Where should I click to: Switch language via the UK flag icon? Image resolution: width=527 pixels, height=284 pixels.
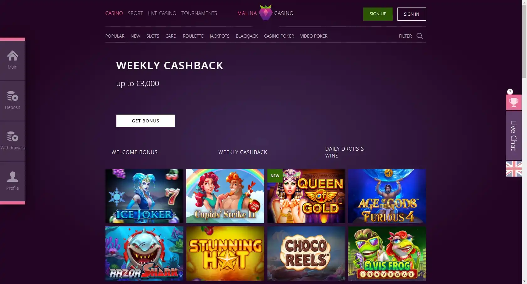[x=514, y=169]
